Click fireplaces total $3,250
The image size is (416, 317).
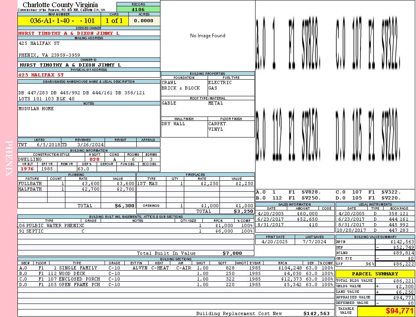(x=243, y=211)
